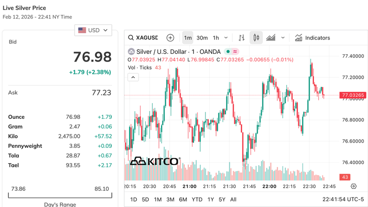Select the 1D date range
368x207 pixels.
coord(134,199)
